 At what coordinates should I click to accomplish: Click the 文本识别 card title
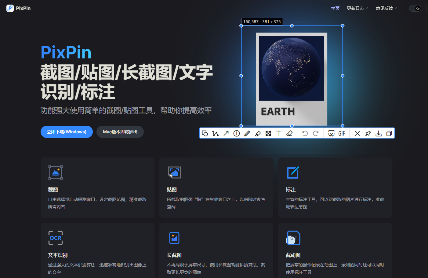(x=58, y=255)
